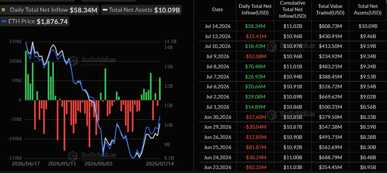Sort by Total Value Traded column header
Viewport: 387px width, 173px height.
(331, 10)
